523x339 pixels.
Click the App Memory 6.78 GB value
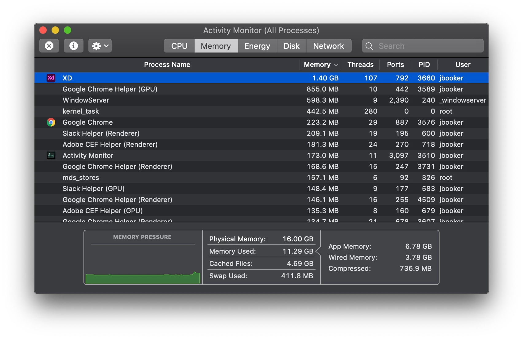coord(419,246)
